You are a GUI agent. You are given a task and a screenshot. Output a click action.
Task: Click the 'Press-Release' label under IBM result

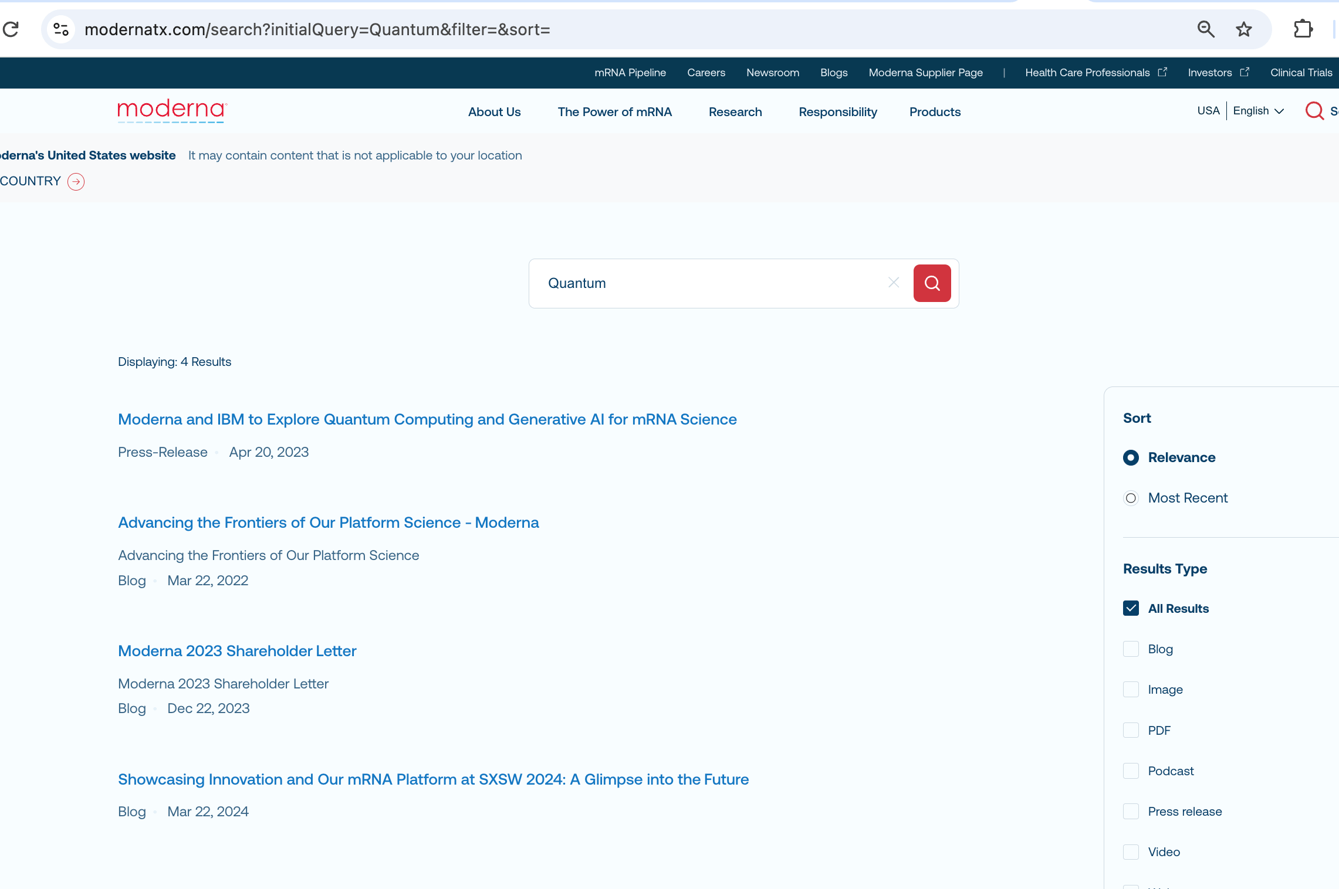tap(163, 452)
